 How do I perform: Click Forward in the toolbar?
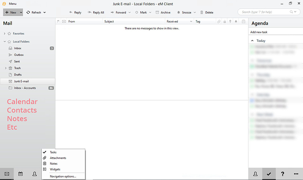click(118, 12)
